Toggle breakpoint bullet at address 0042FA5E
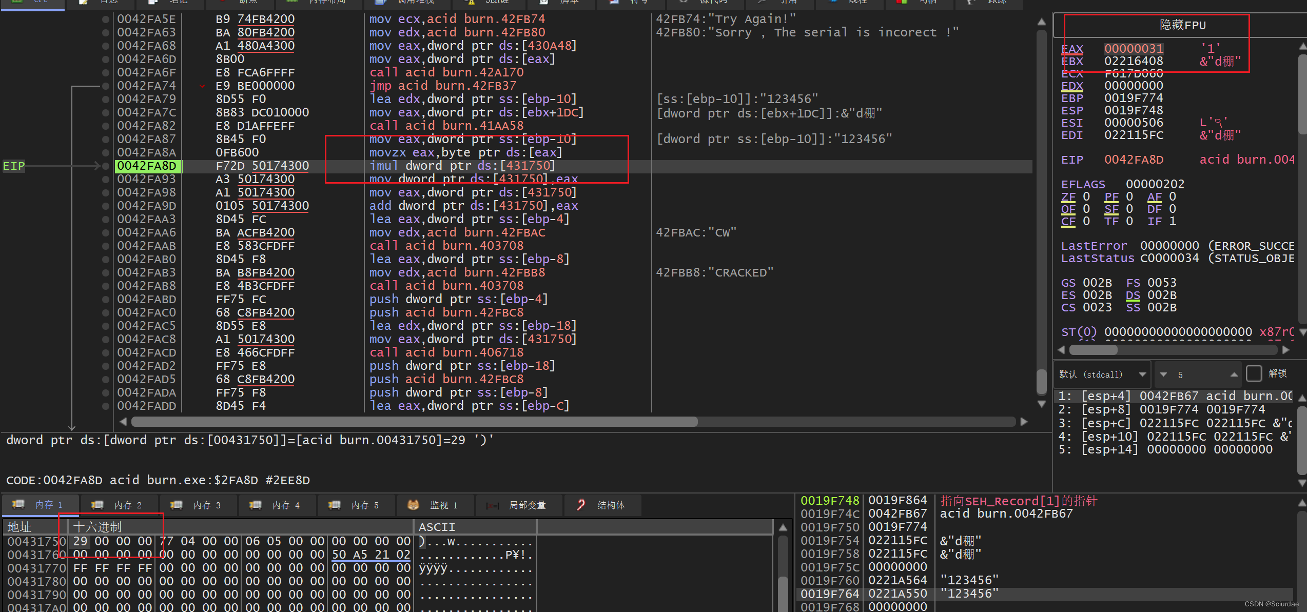This screenshot has width=1307, height=612. coord(105,19)
